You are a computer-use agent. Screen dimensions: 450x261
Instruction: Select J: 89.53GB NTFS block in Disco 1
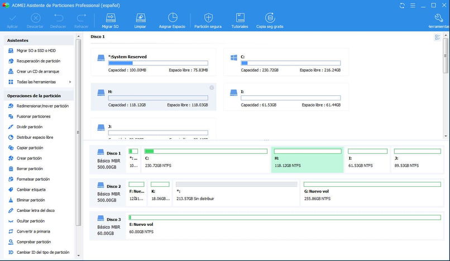417,159
